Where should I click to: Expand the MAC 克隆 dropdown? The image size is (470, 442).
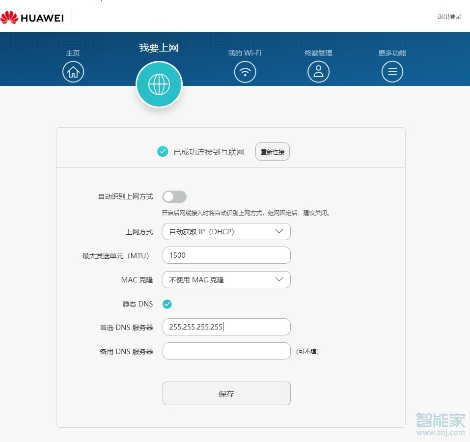coord(226,279)
